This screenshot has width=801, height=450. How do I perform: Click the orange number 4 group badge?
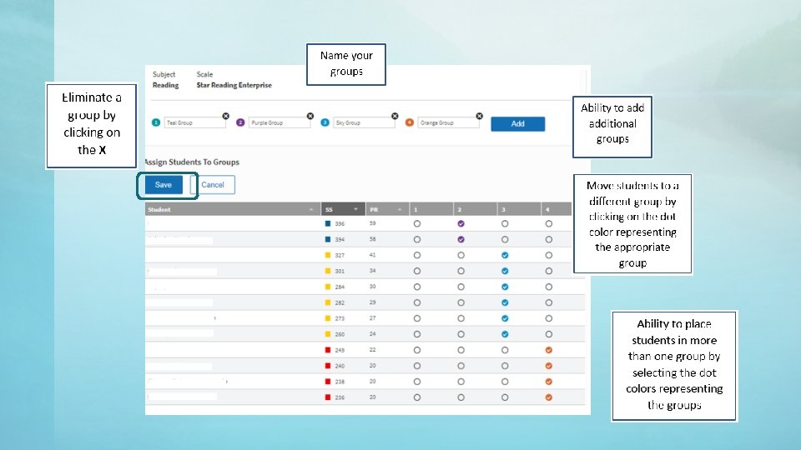[x=409, y=122]
